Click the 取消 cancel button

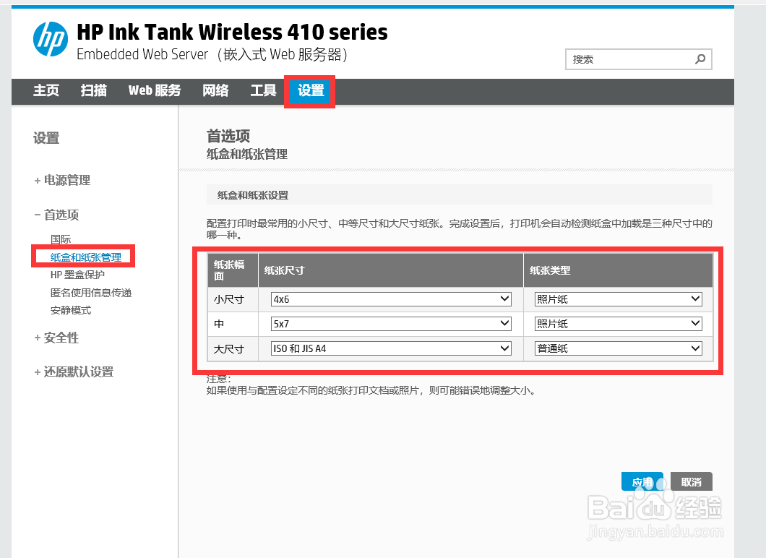(692, 482)
